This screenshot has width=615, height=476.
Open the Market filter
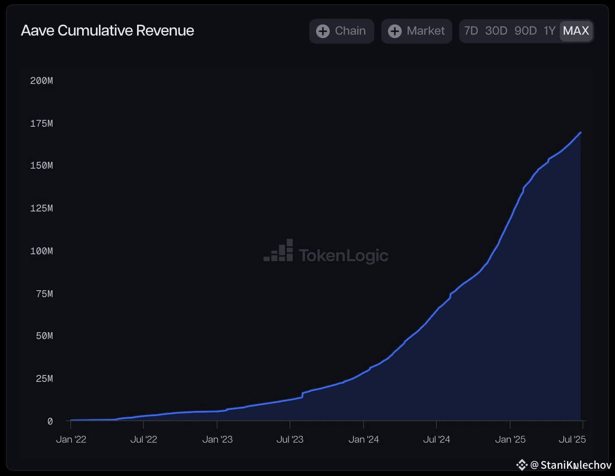pos(416,31)
